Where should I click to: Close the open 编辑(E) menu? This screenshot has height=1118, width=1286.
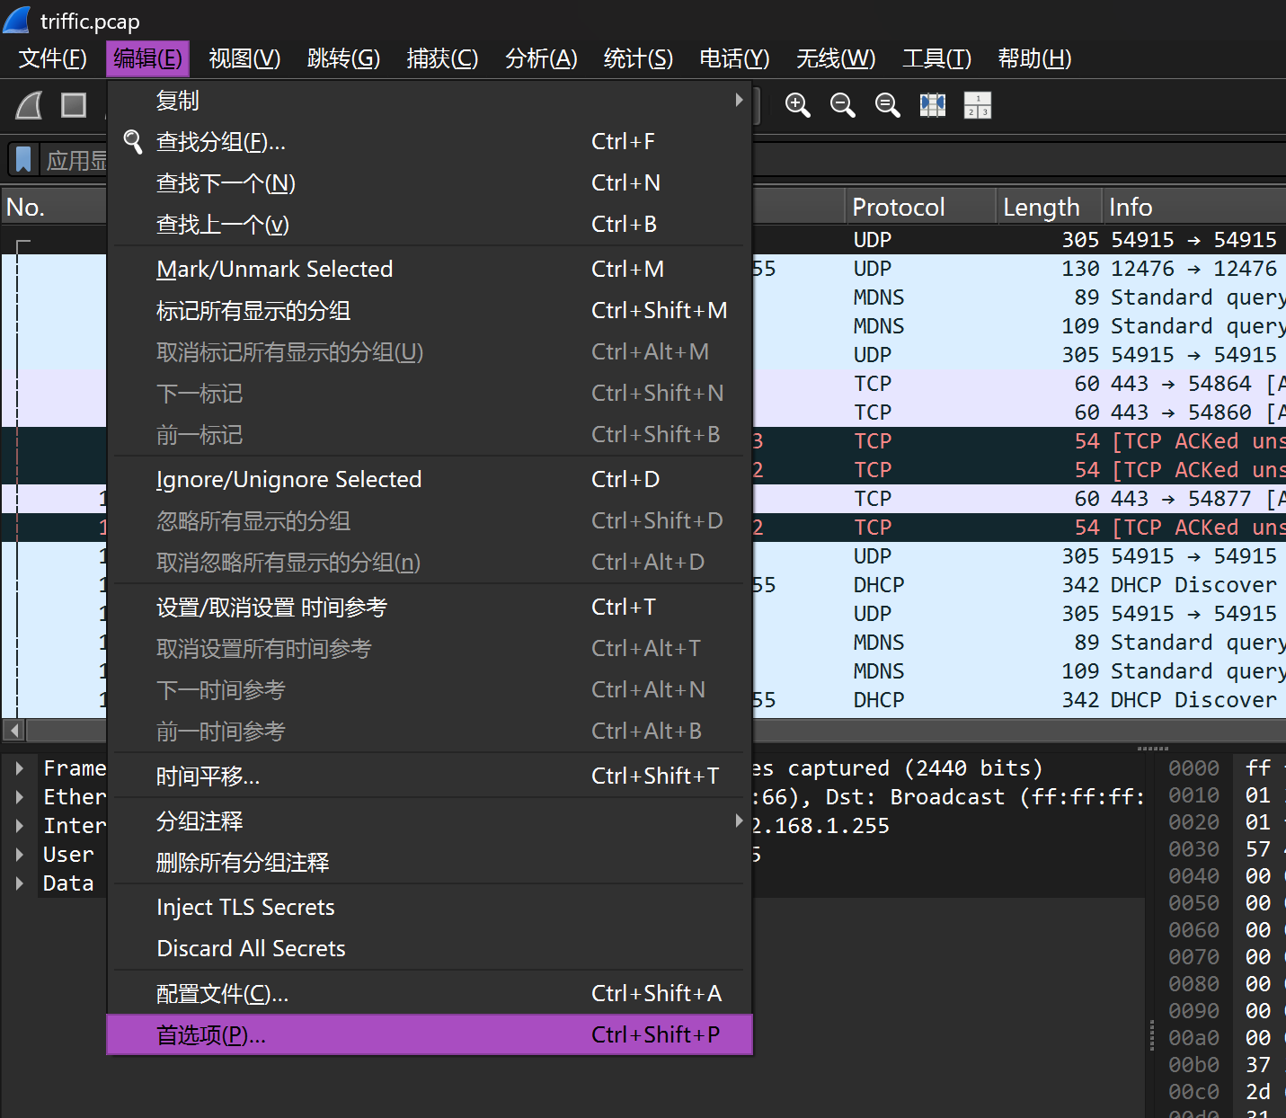click(147, 58)
